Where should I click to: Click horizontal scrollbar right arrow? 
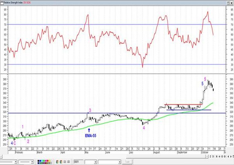coord(207,156)
